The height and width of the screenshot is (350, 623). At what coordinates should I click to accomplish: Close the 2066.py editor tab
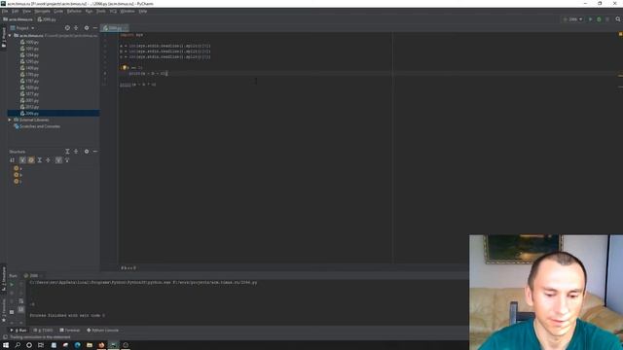coord(126,28)
